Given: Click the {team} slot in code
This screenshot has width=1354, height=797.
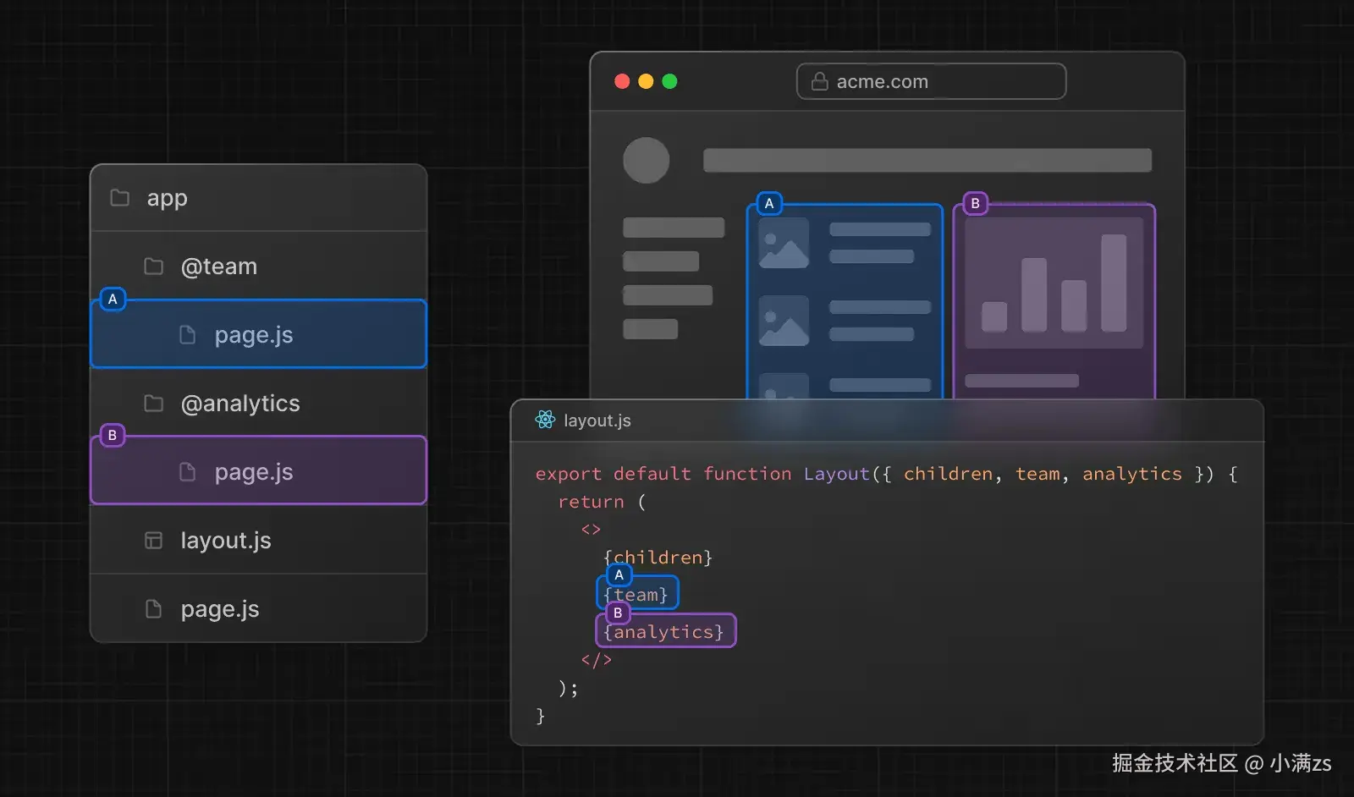Looking at the screenshot, I should (x=638, y=594).
